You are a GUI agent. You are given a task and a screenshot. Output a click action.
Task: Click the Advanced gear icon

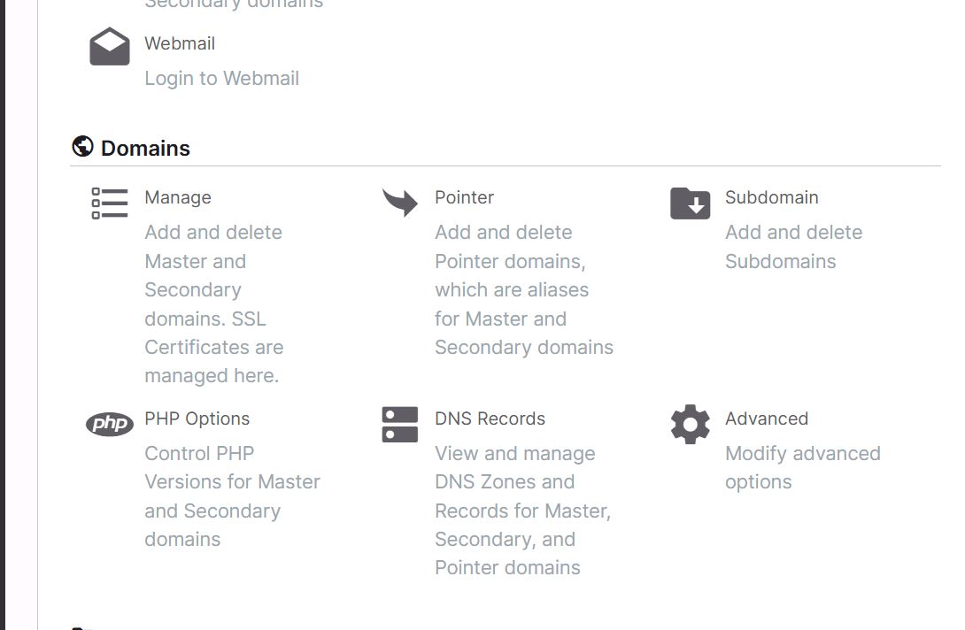tap(691, 424)
